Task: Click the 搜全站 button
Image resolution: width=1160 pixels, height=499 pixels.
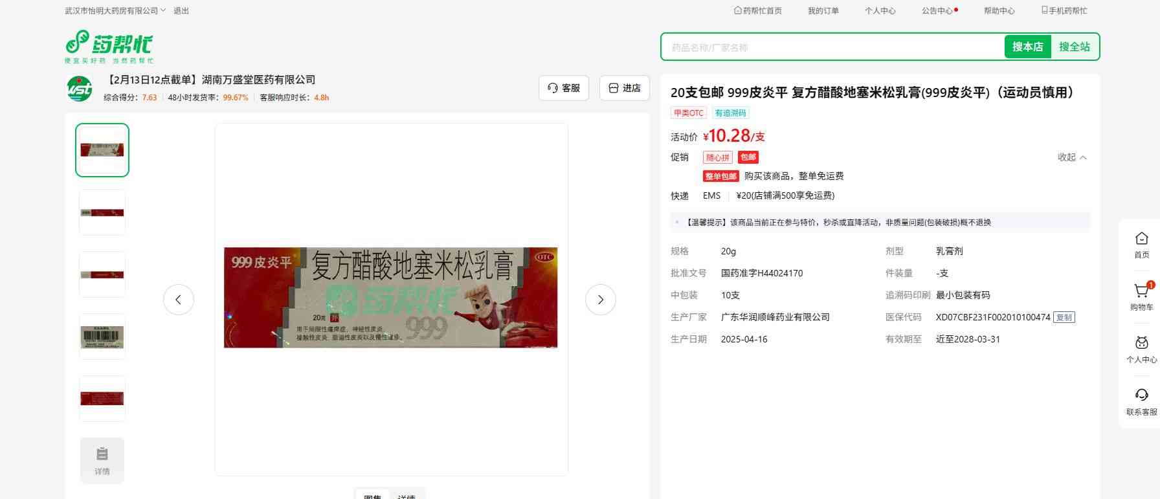Action: click(x=1074, y=47)
